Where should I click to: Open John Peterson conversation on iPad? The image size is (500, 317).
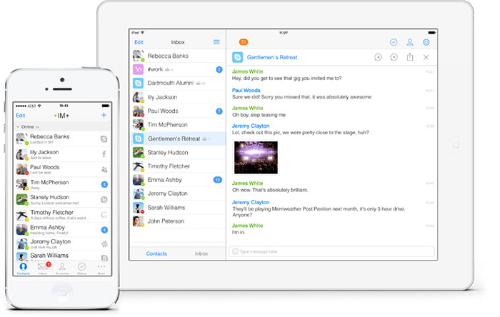point(178,221)
